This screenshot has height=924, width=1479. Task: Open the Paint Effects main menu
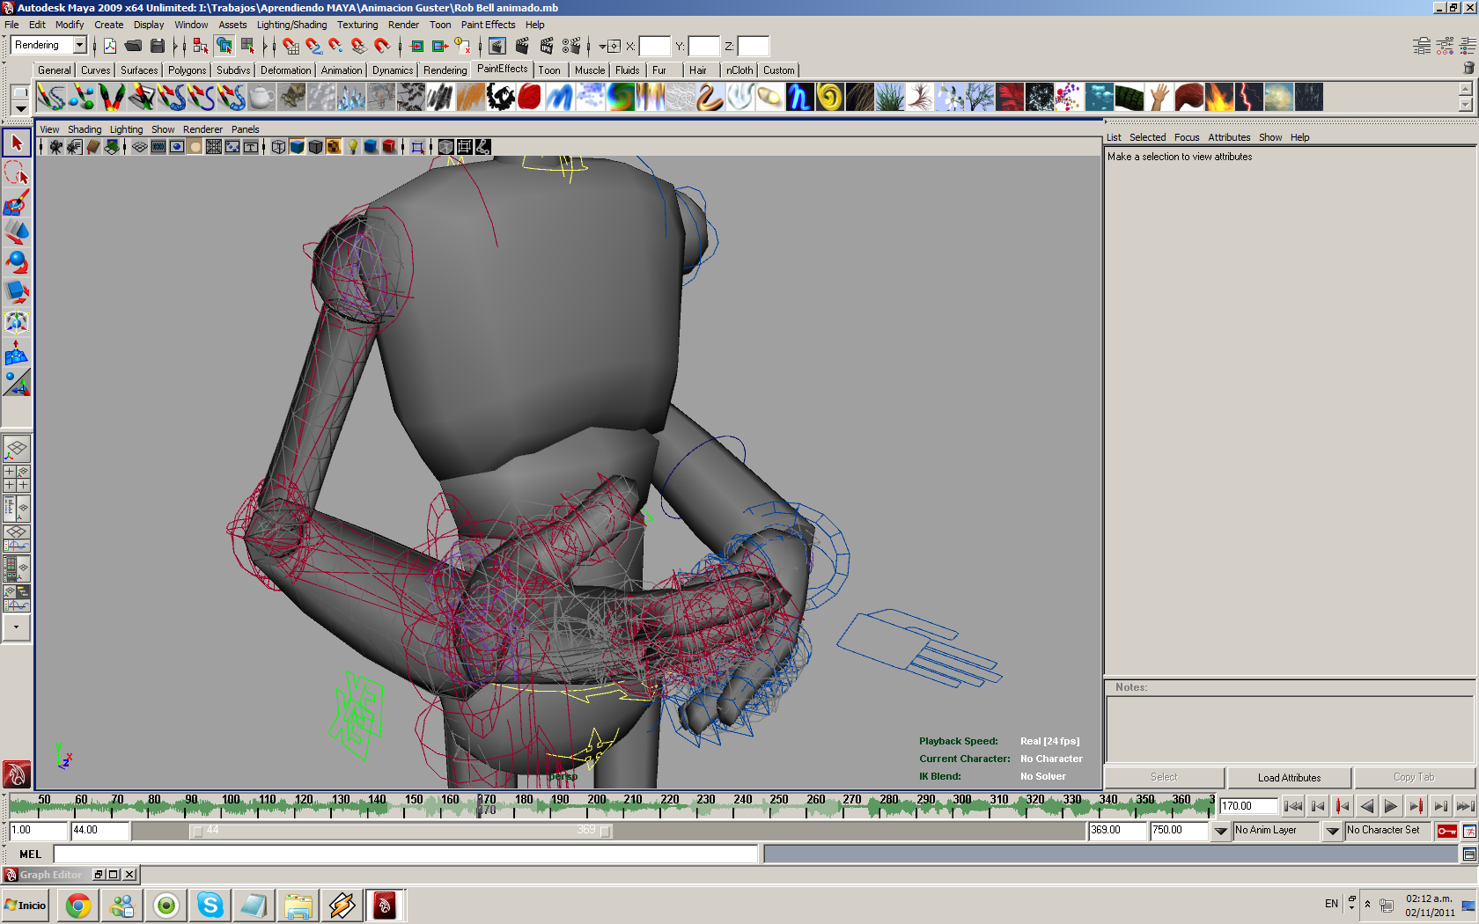[488, 25]
